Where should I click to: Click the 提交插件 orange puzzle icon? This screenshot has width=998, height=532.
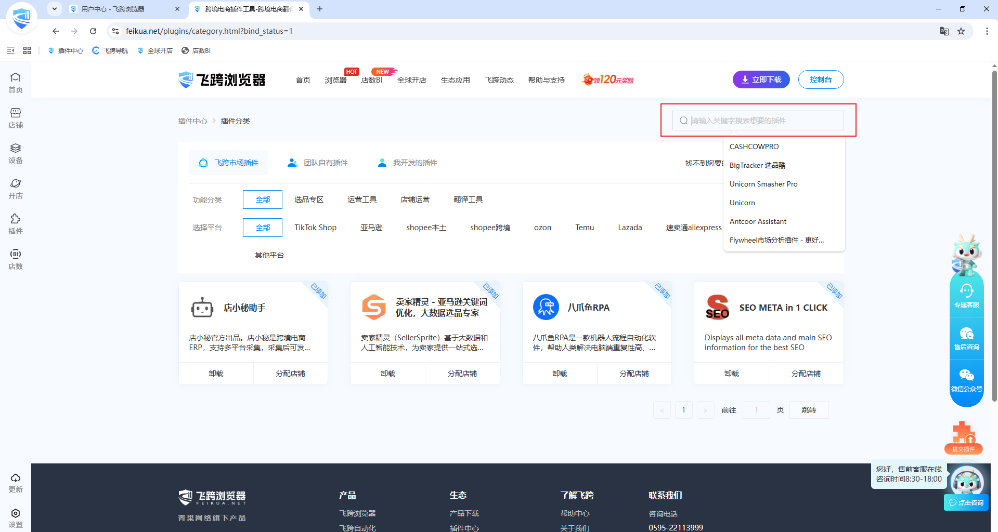click(964, 437)
